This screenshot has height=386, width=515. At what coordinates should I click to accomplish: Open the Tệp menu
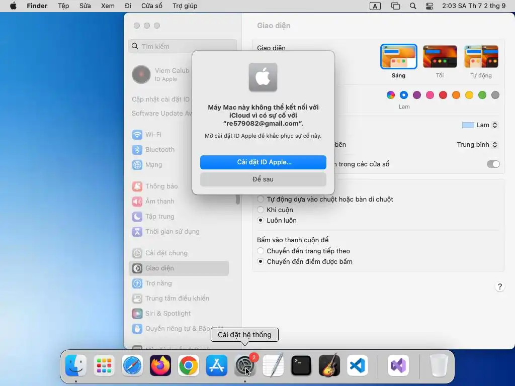pos(63,6)
